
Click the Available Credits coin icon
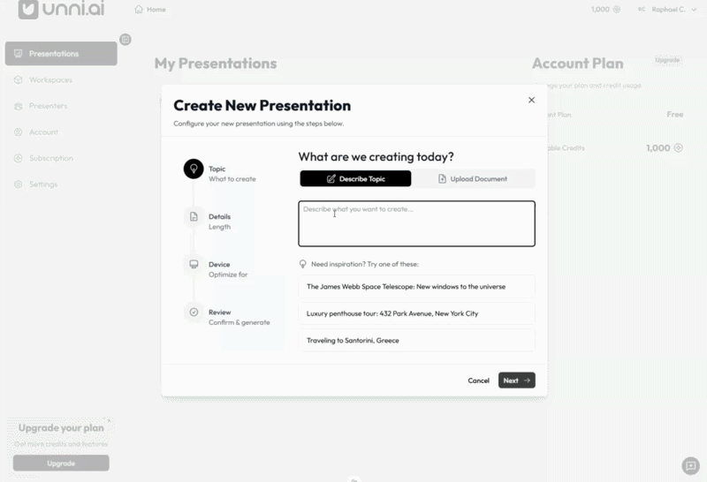click(678, 147)
